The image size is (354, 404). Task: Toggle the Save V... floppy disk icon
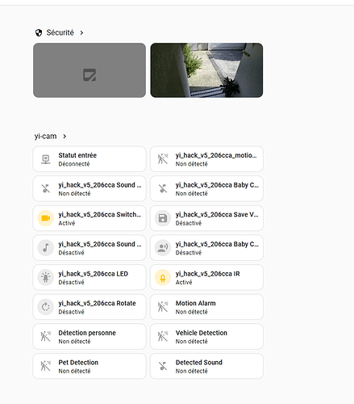[163, 218]
